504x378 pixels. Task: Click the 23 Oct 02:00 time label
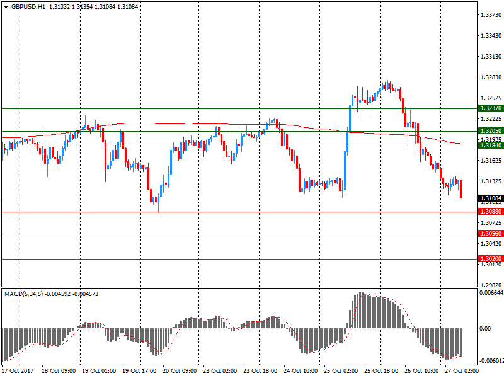(x=220, y=371)
